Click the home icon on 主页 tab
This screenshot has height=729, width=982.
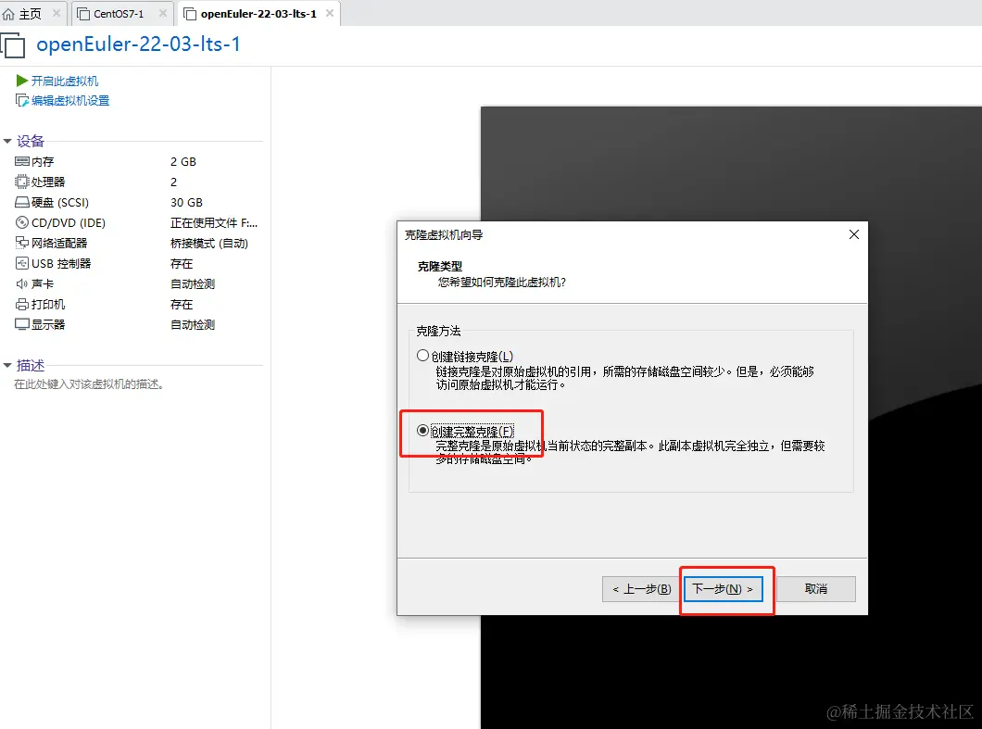pos(8,14)
